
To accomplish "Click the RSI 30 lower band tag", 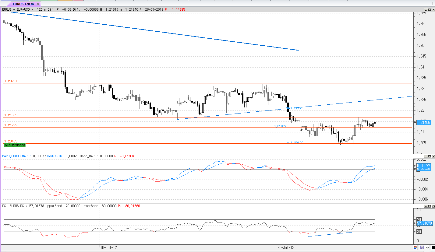I will pos(419,232).
